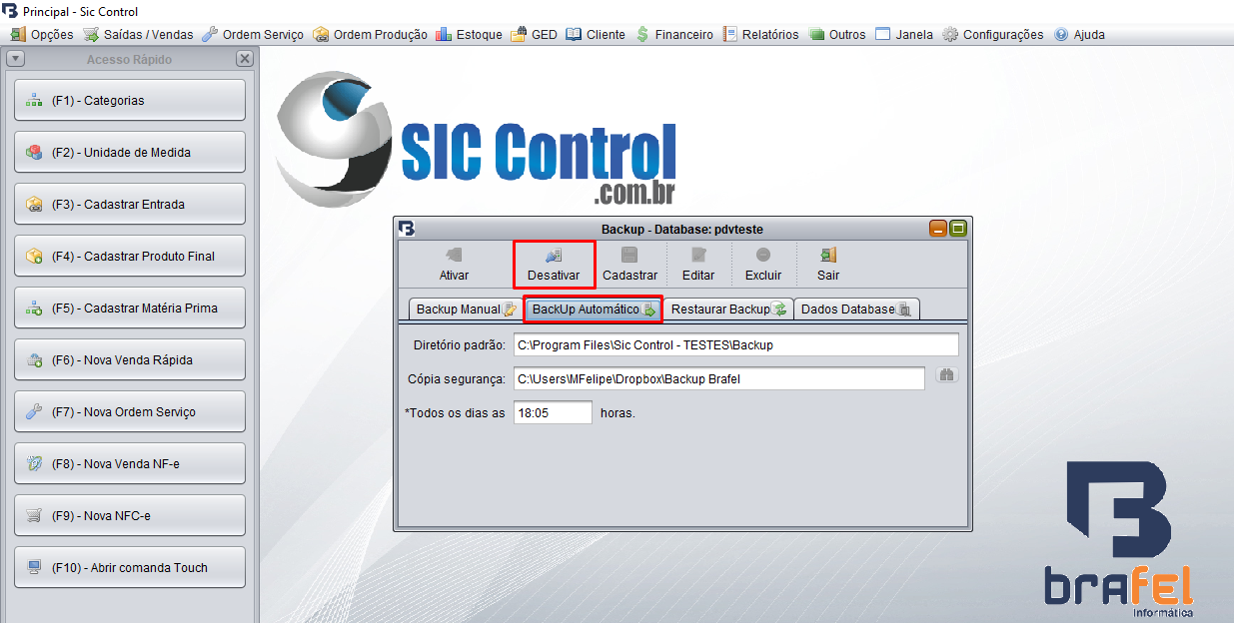Open the GED menu
Screen dimensions: 1234x623
click(535, 34)
